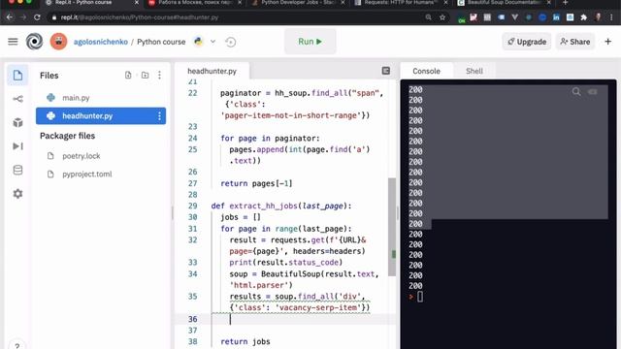
Task: Open Files panel more options menu
Action: [159, 76]
